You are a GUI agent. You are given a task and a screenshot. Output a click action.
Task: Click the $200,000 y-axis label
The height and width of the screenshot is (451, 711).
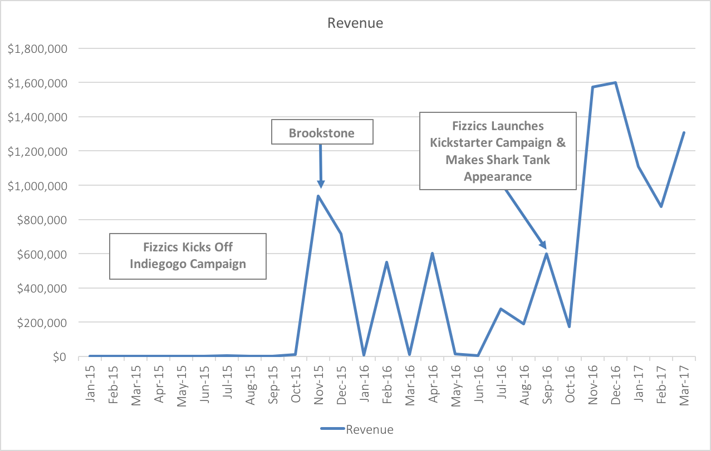coord(43,323)
